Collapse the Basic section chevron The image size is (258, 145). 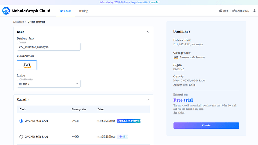tap(148, 32)
